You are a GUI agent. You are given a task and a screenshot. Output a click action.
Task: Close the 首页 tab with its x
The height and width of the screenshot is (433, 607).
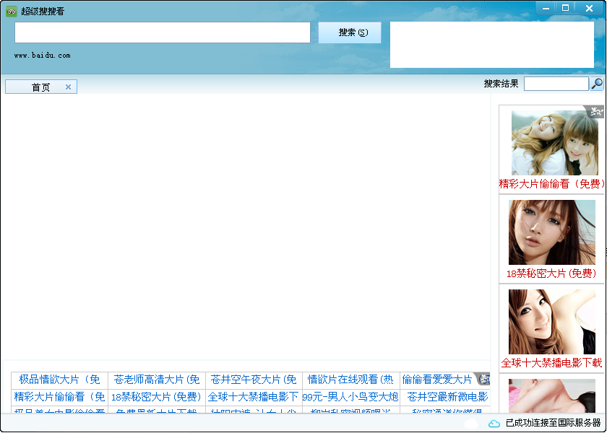(68, 87)
